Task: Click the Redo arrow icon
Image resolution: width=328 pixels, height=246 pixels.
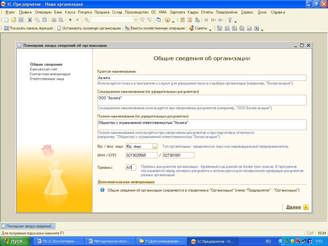Action: point(77,20)
